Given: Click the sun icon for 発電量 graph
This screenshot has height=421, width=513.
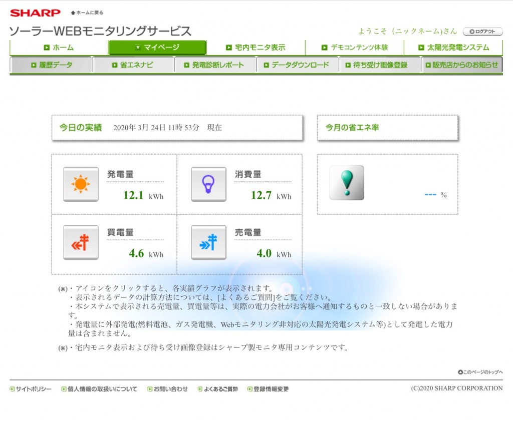Looking at the screenshot, I should 81,184.
